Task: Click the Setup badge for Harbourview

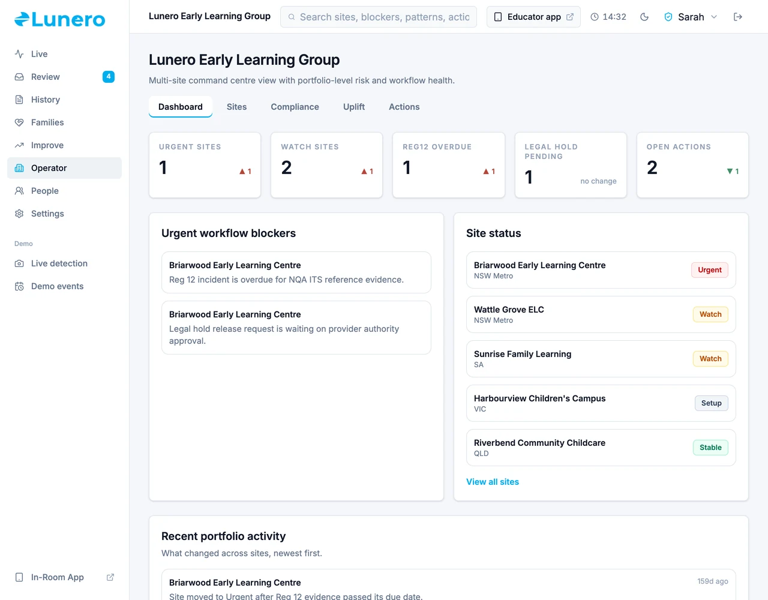Action: (712, 403)
